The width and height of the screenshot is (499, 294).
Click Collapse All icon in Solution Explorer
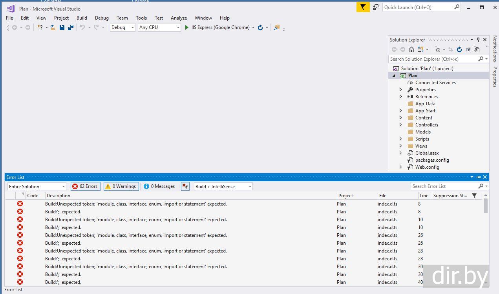pos(468,49)
